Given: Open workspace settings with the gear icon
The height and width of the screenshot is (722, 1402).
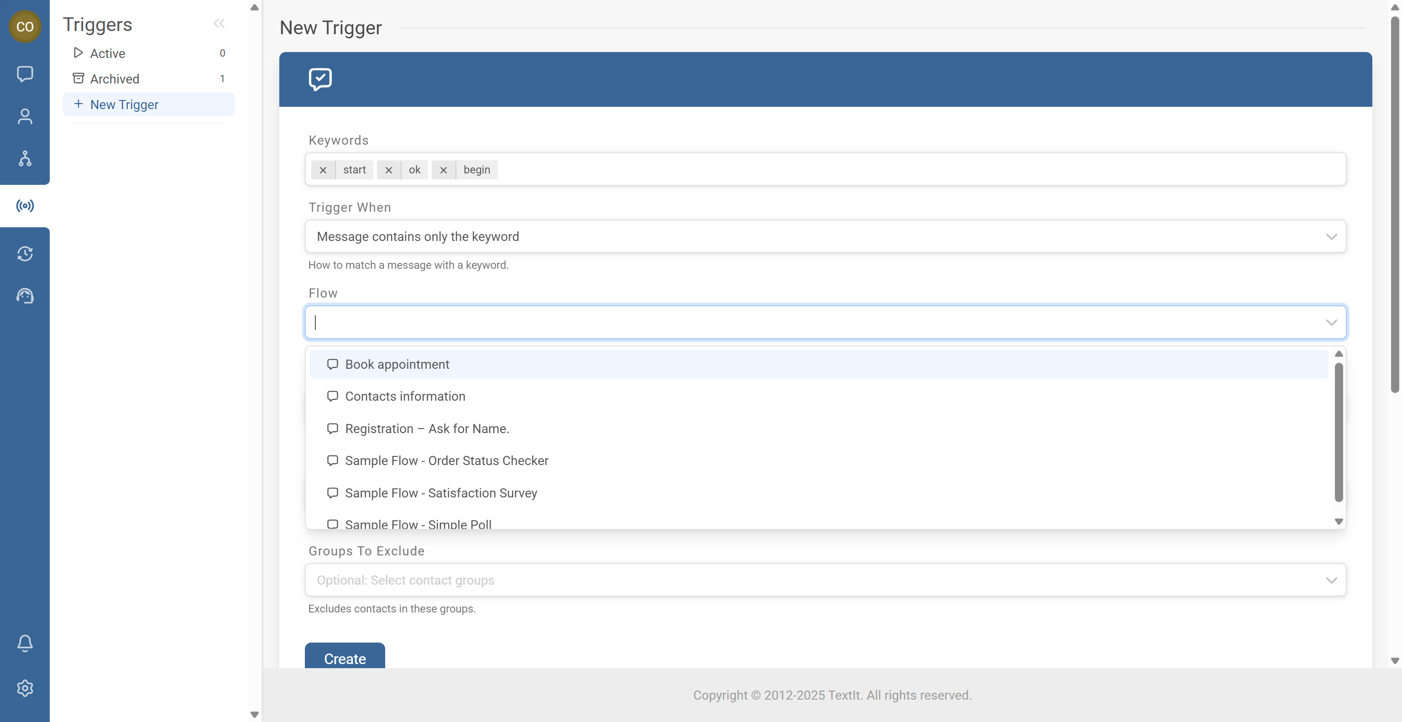Looking at the screenshot, I should point(25,688).
